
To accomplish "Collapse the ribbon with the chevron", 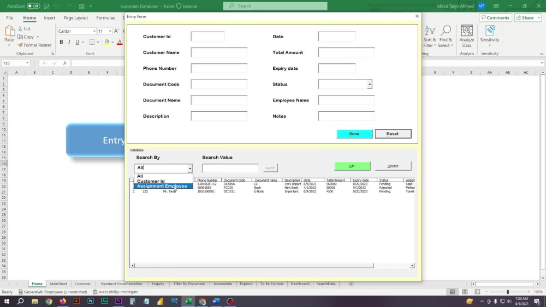I will coord(542,54).
